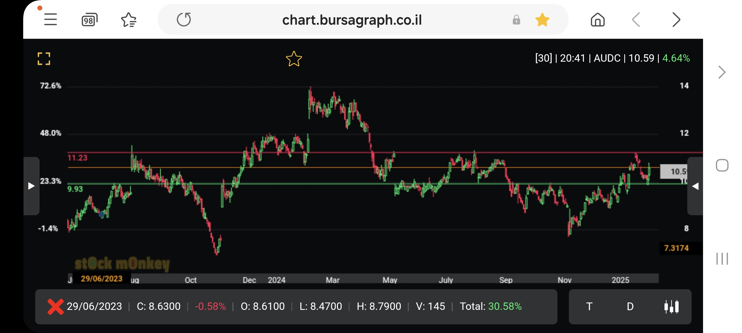Viewport: 742px width, 333px height.
Task: Toggle the candlestick chart type icon
Action: pos(671,306)
